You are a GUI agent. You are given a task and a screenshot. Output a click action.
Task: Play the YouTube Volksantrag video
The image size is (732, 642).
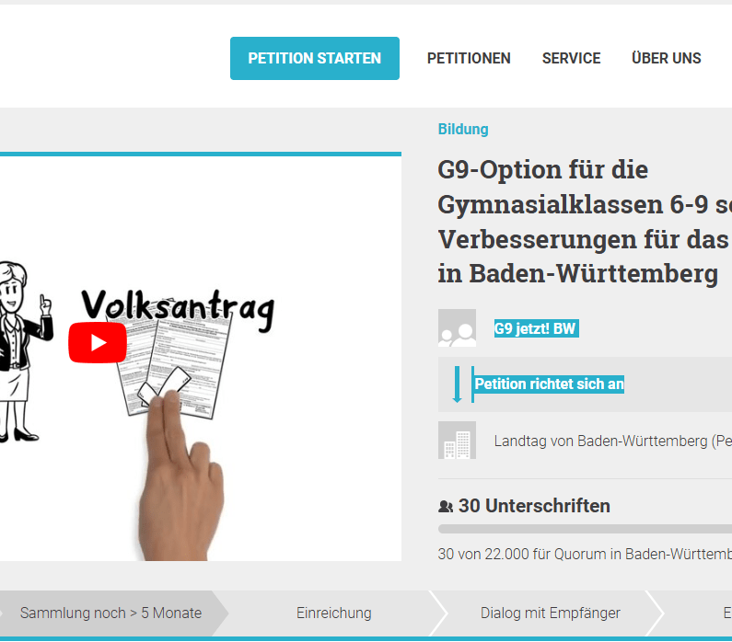click(98, 343)
